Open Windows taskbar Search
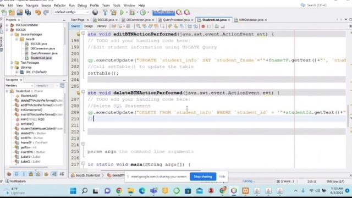This screenshot has width=352, height=198. click(x=84, y=191)
